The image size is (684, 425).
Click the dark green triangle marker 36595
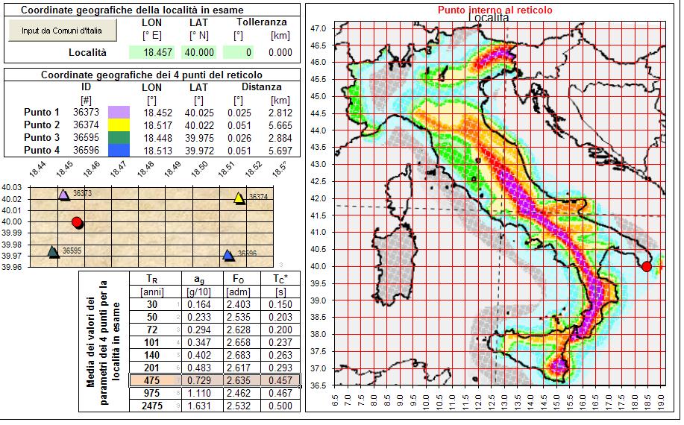click(x=53, y=252)
